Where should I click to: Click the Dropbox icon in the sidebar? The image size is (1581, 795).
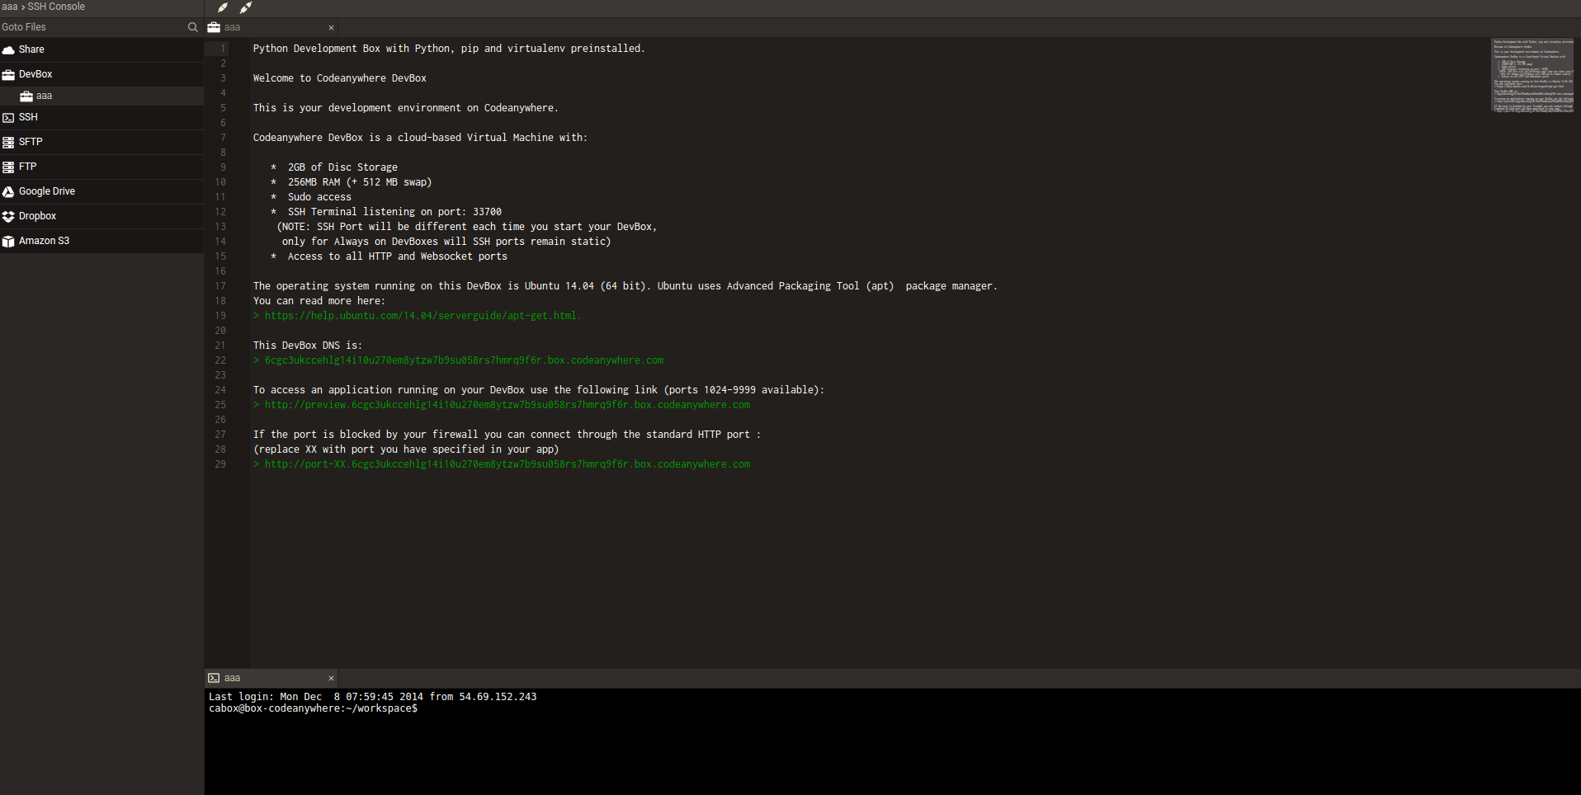tap(8, 217)
